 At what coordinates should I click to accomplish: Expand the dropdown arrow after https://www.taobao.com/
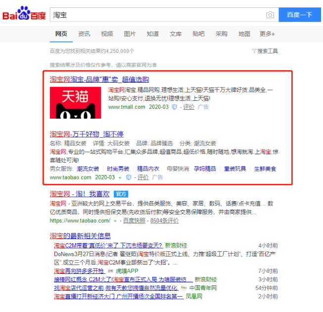pos(115,221)
